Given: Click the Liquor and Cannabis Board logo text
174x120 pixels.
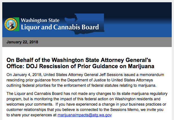Looking at the screenshot, I should pyautogui.click(x=60, y=27).
